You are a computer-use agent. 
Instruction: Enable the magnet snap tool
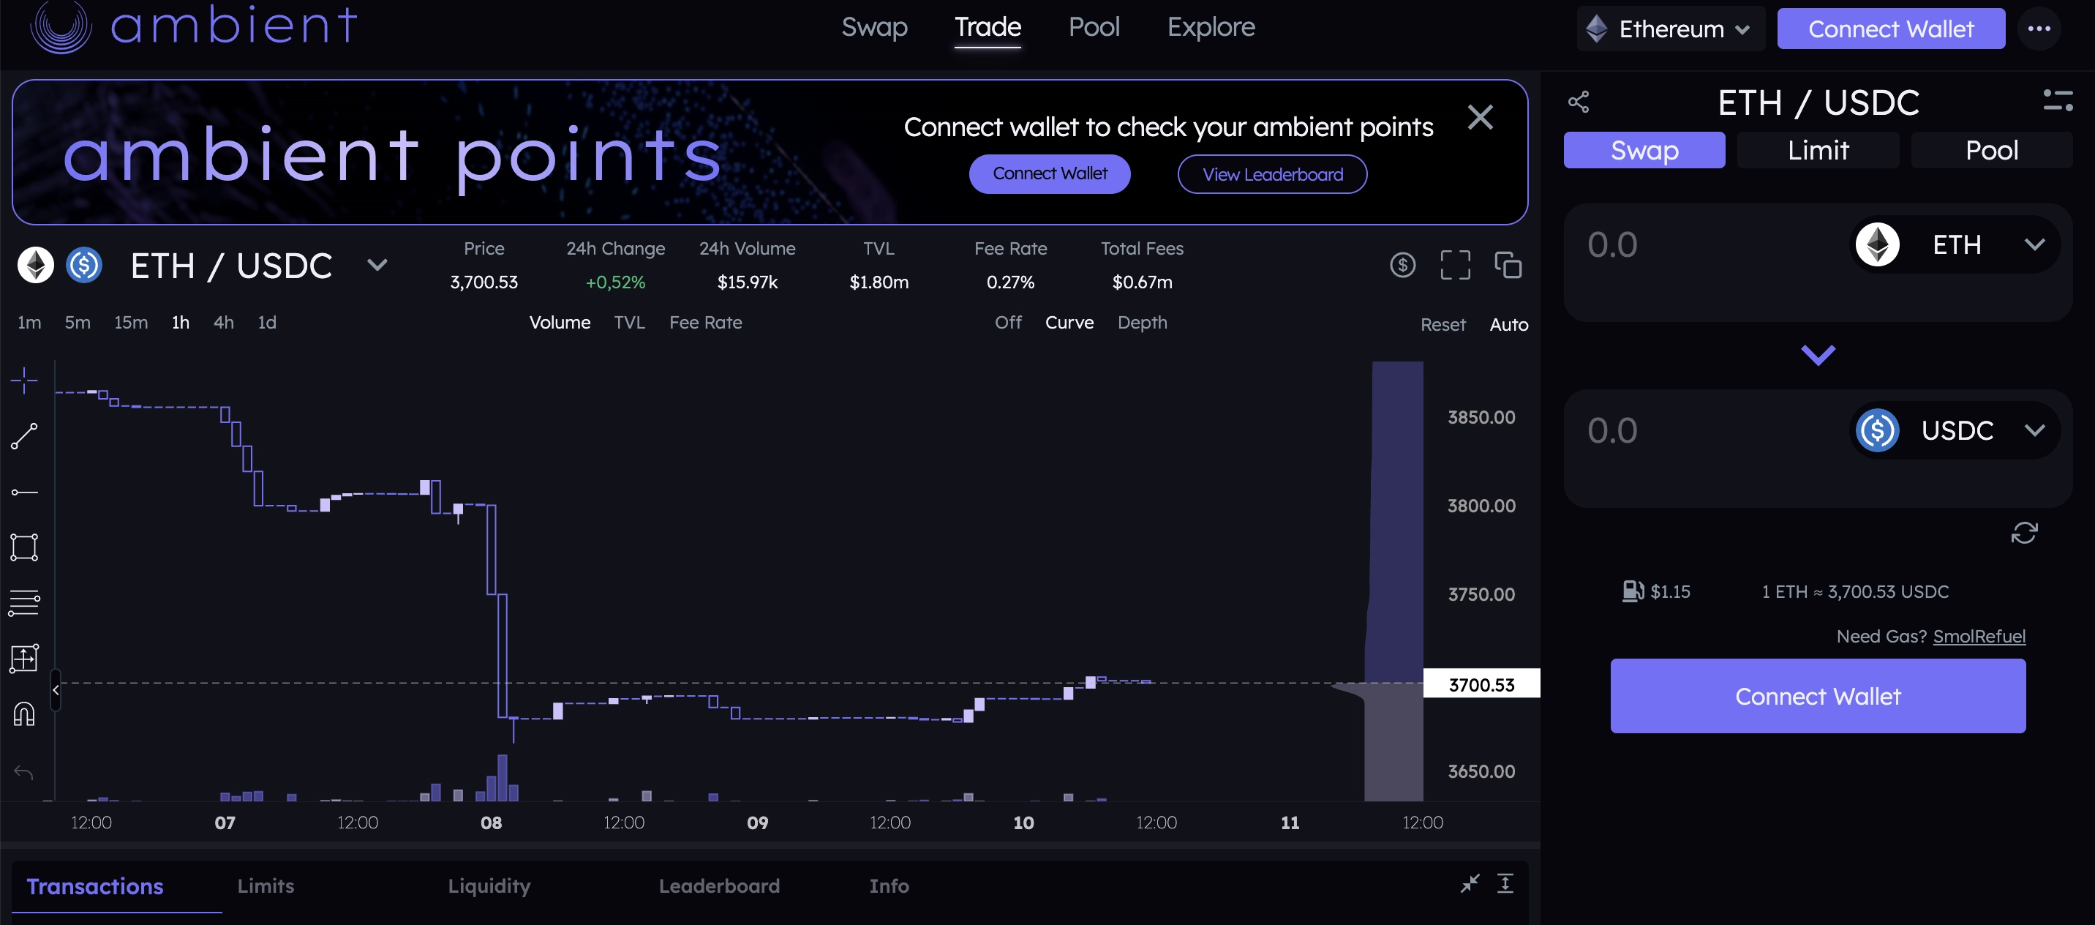(24, 714)
